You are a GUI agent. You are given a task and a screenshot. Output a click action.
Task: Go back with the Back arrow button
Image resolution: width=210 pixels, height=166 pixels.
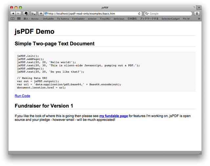pos(13,13)
